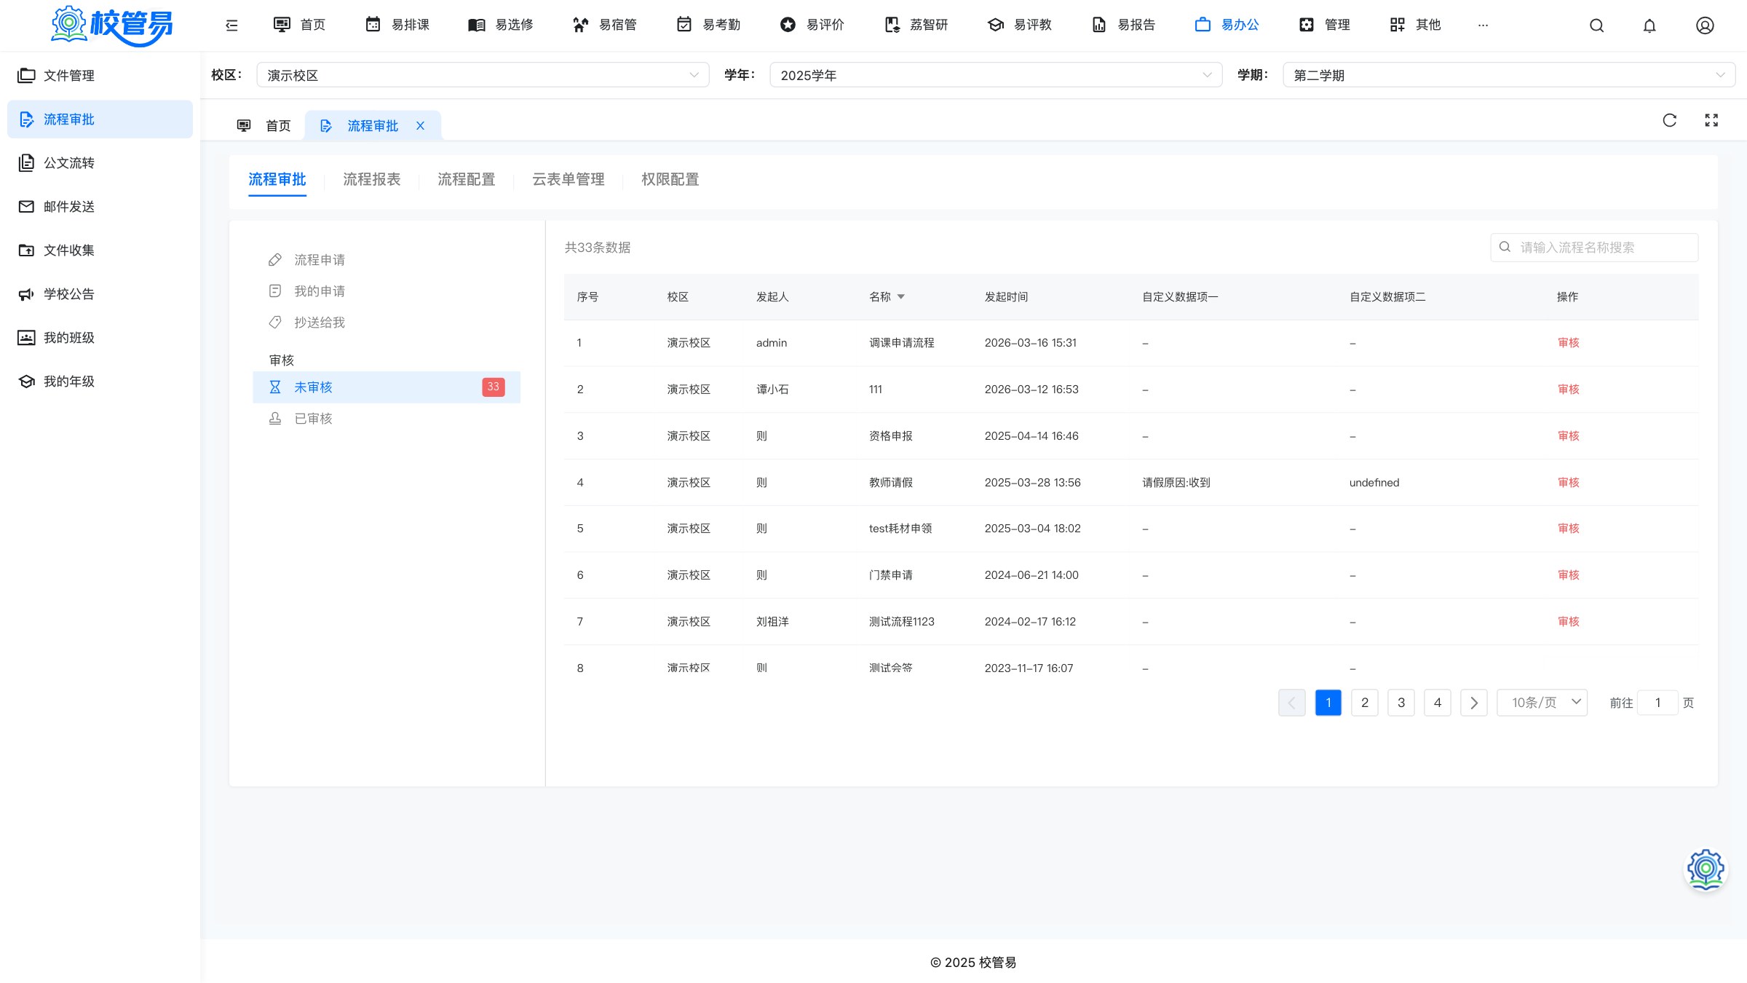Open the 首页 top navigation item

(x=299, y=25)
